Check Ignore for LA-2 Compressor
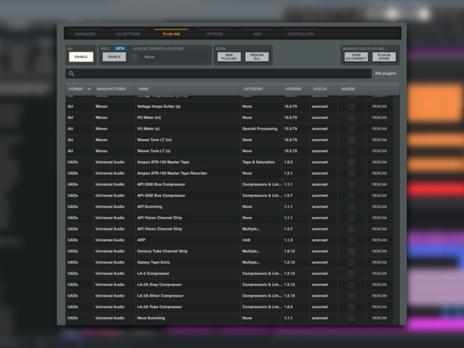 [x=351, y=274]
